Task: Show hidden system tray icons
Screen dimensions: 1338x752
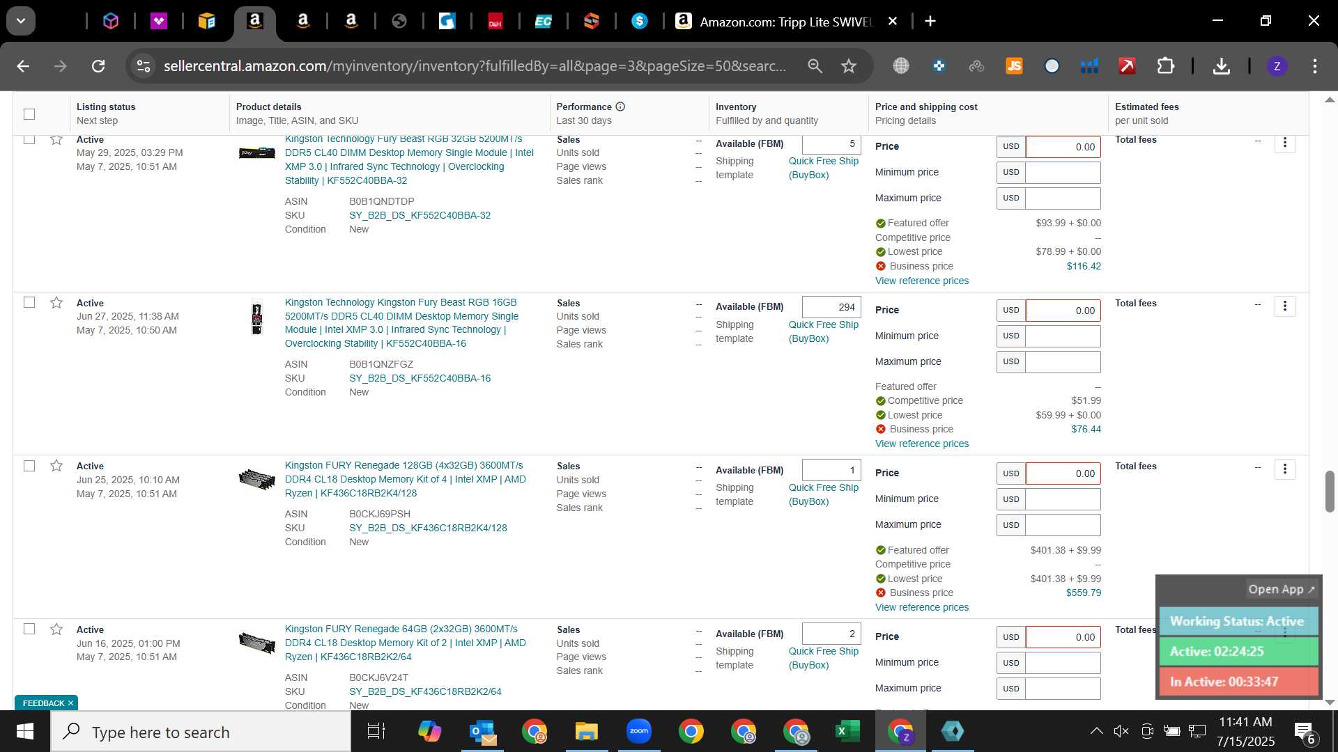Action: 1096,731
